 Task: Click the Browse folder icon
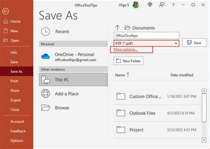[45, 107]
